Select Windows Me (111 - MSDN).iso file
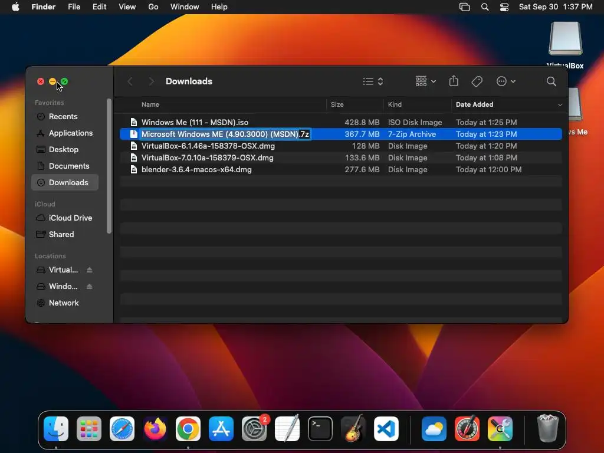This screenshot has width=604, height=453. 341,123
